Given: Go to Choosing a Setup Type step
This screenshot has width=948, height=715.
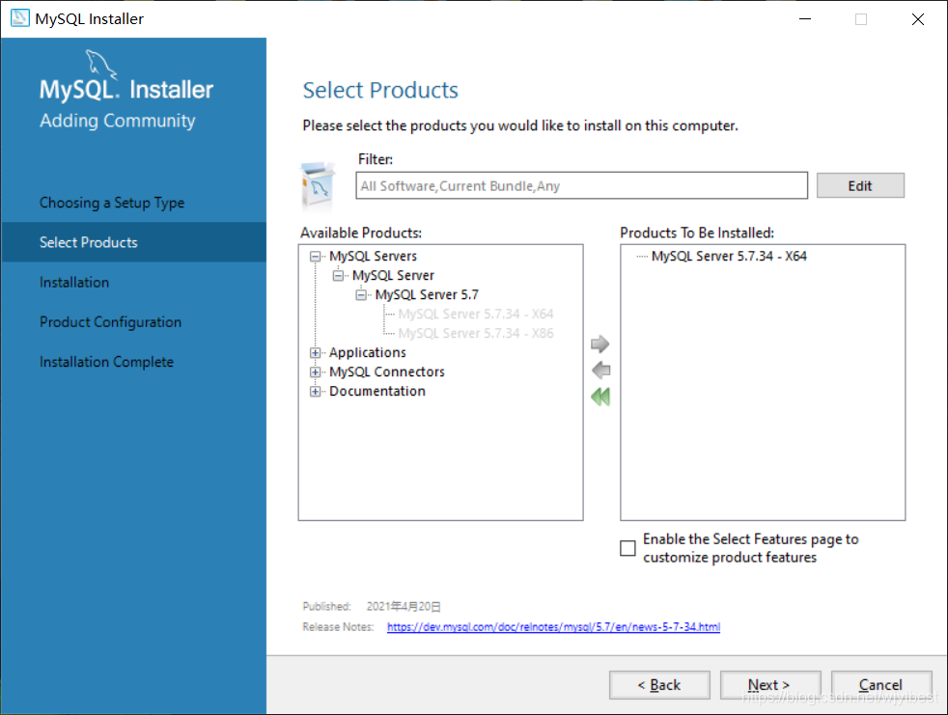Looking at the screenshot, I should click(x=112, y=203).
